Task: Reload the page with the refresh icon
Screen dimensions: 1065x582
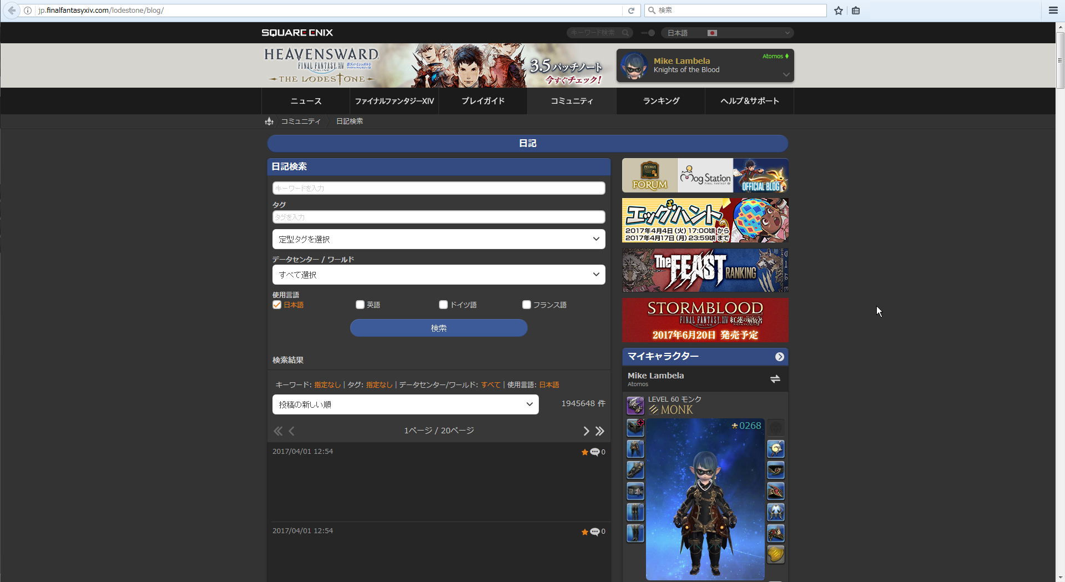Action: pos(631,11)
